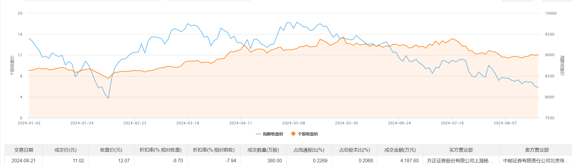The width and height of the screenshot is (572, 165).
Task: Open the 中邮证券 seller branch cell
Action: 536,161
